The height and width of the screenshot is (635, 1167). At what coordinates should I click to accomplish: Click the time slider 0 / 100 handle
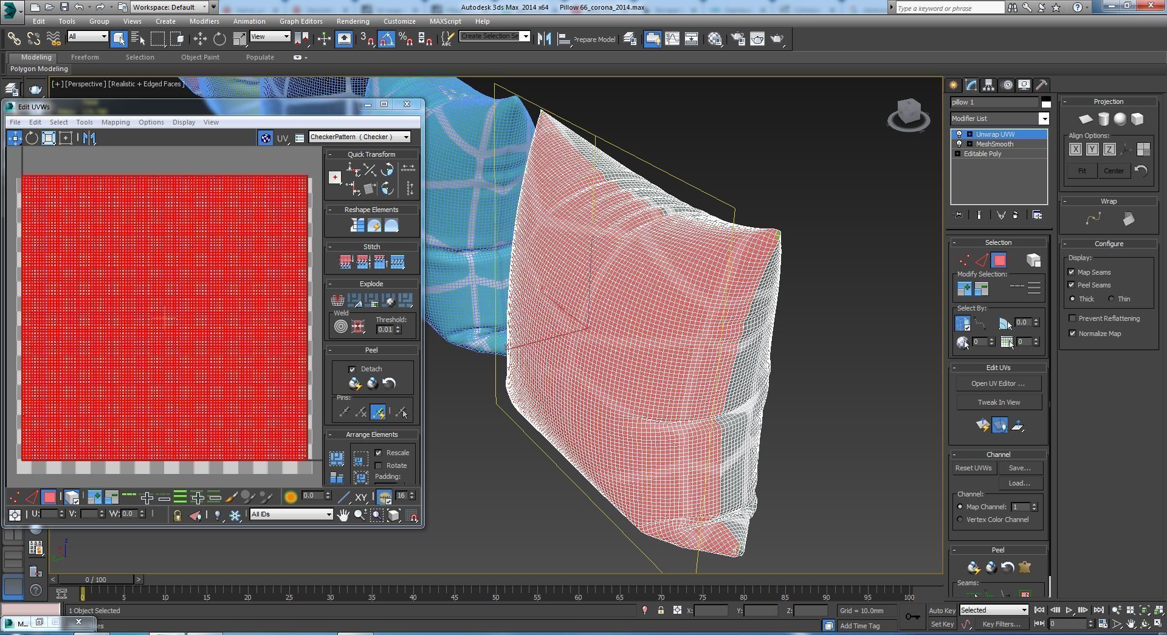pos(95,580)
